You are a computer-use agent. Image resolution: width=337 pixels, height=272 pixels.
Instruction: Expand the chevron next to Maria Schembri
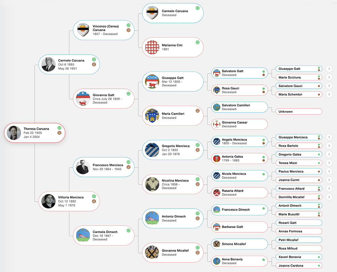point(329,94)
